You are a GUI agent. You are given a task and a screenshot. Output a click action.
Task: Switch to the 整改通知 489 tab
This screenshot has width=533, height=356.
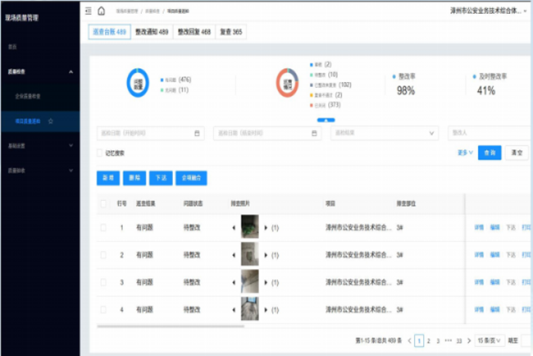(x=152, y=32)
